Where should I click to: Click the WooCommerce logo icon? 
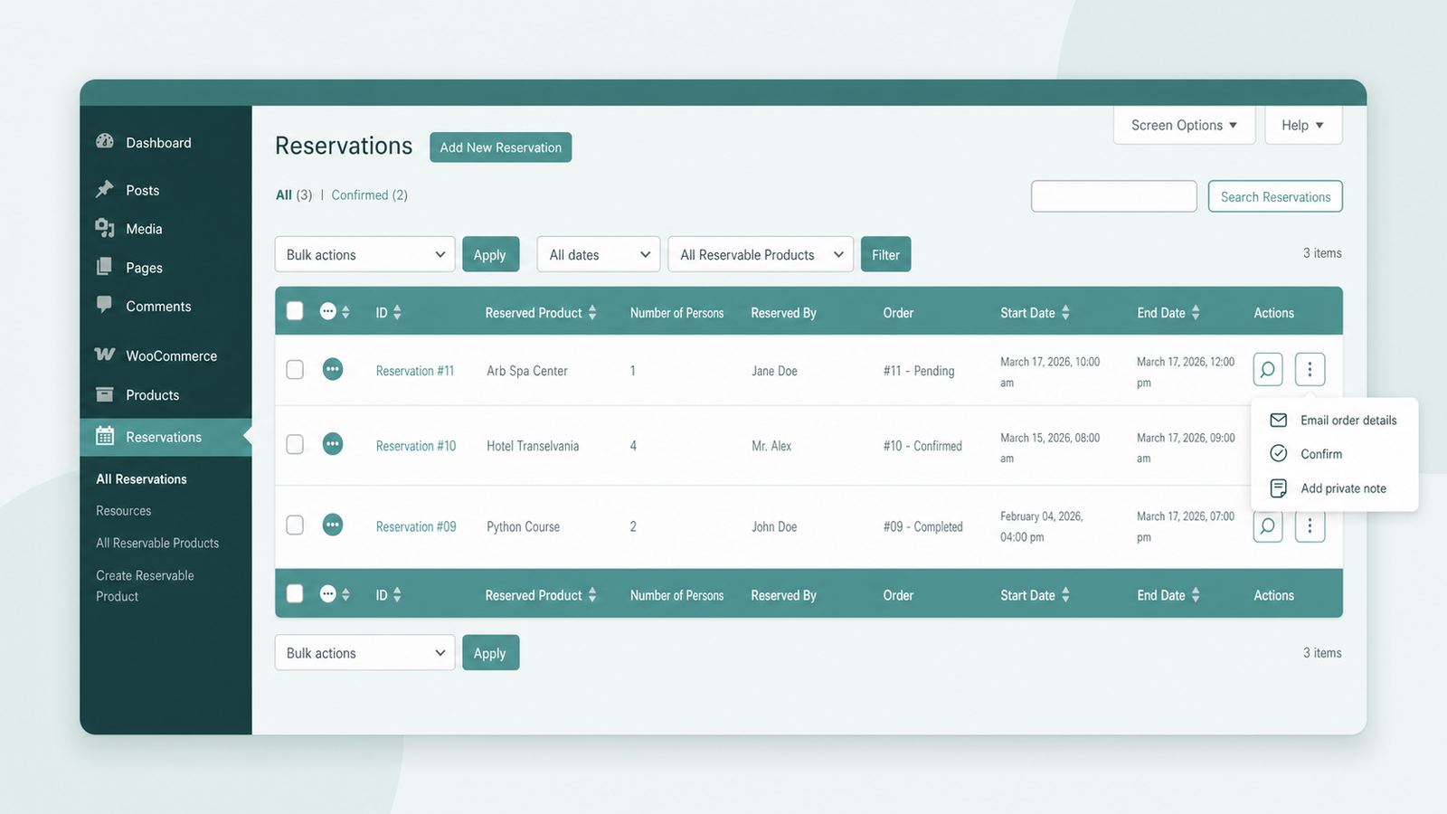[105, 355]
